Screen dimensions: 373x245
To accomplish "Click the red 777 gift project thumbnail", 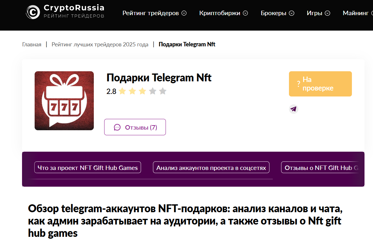I will [64, 101].
